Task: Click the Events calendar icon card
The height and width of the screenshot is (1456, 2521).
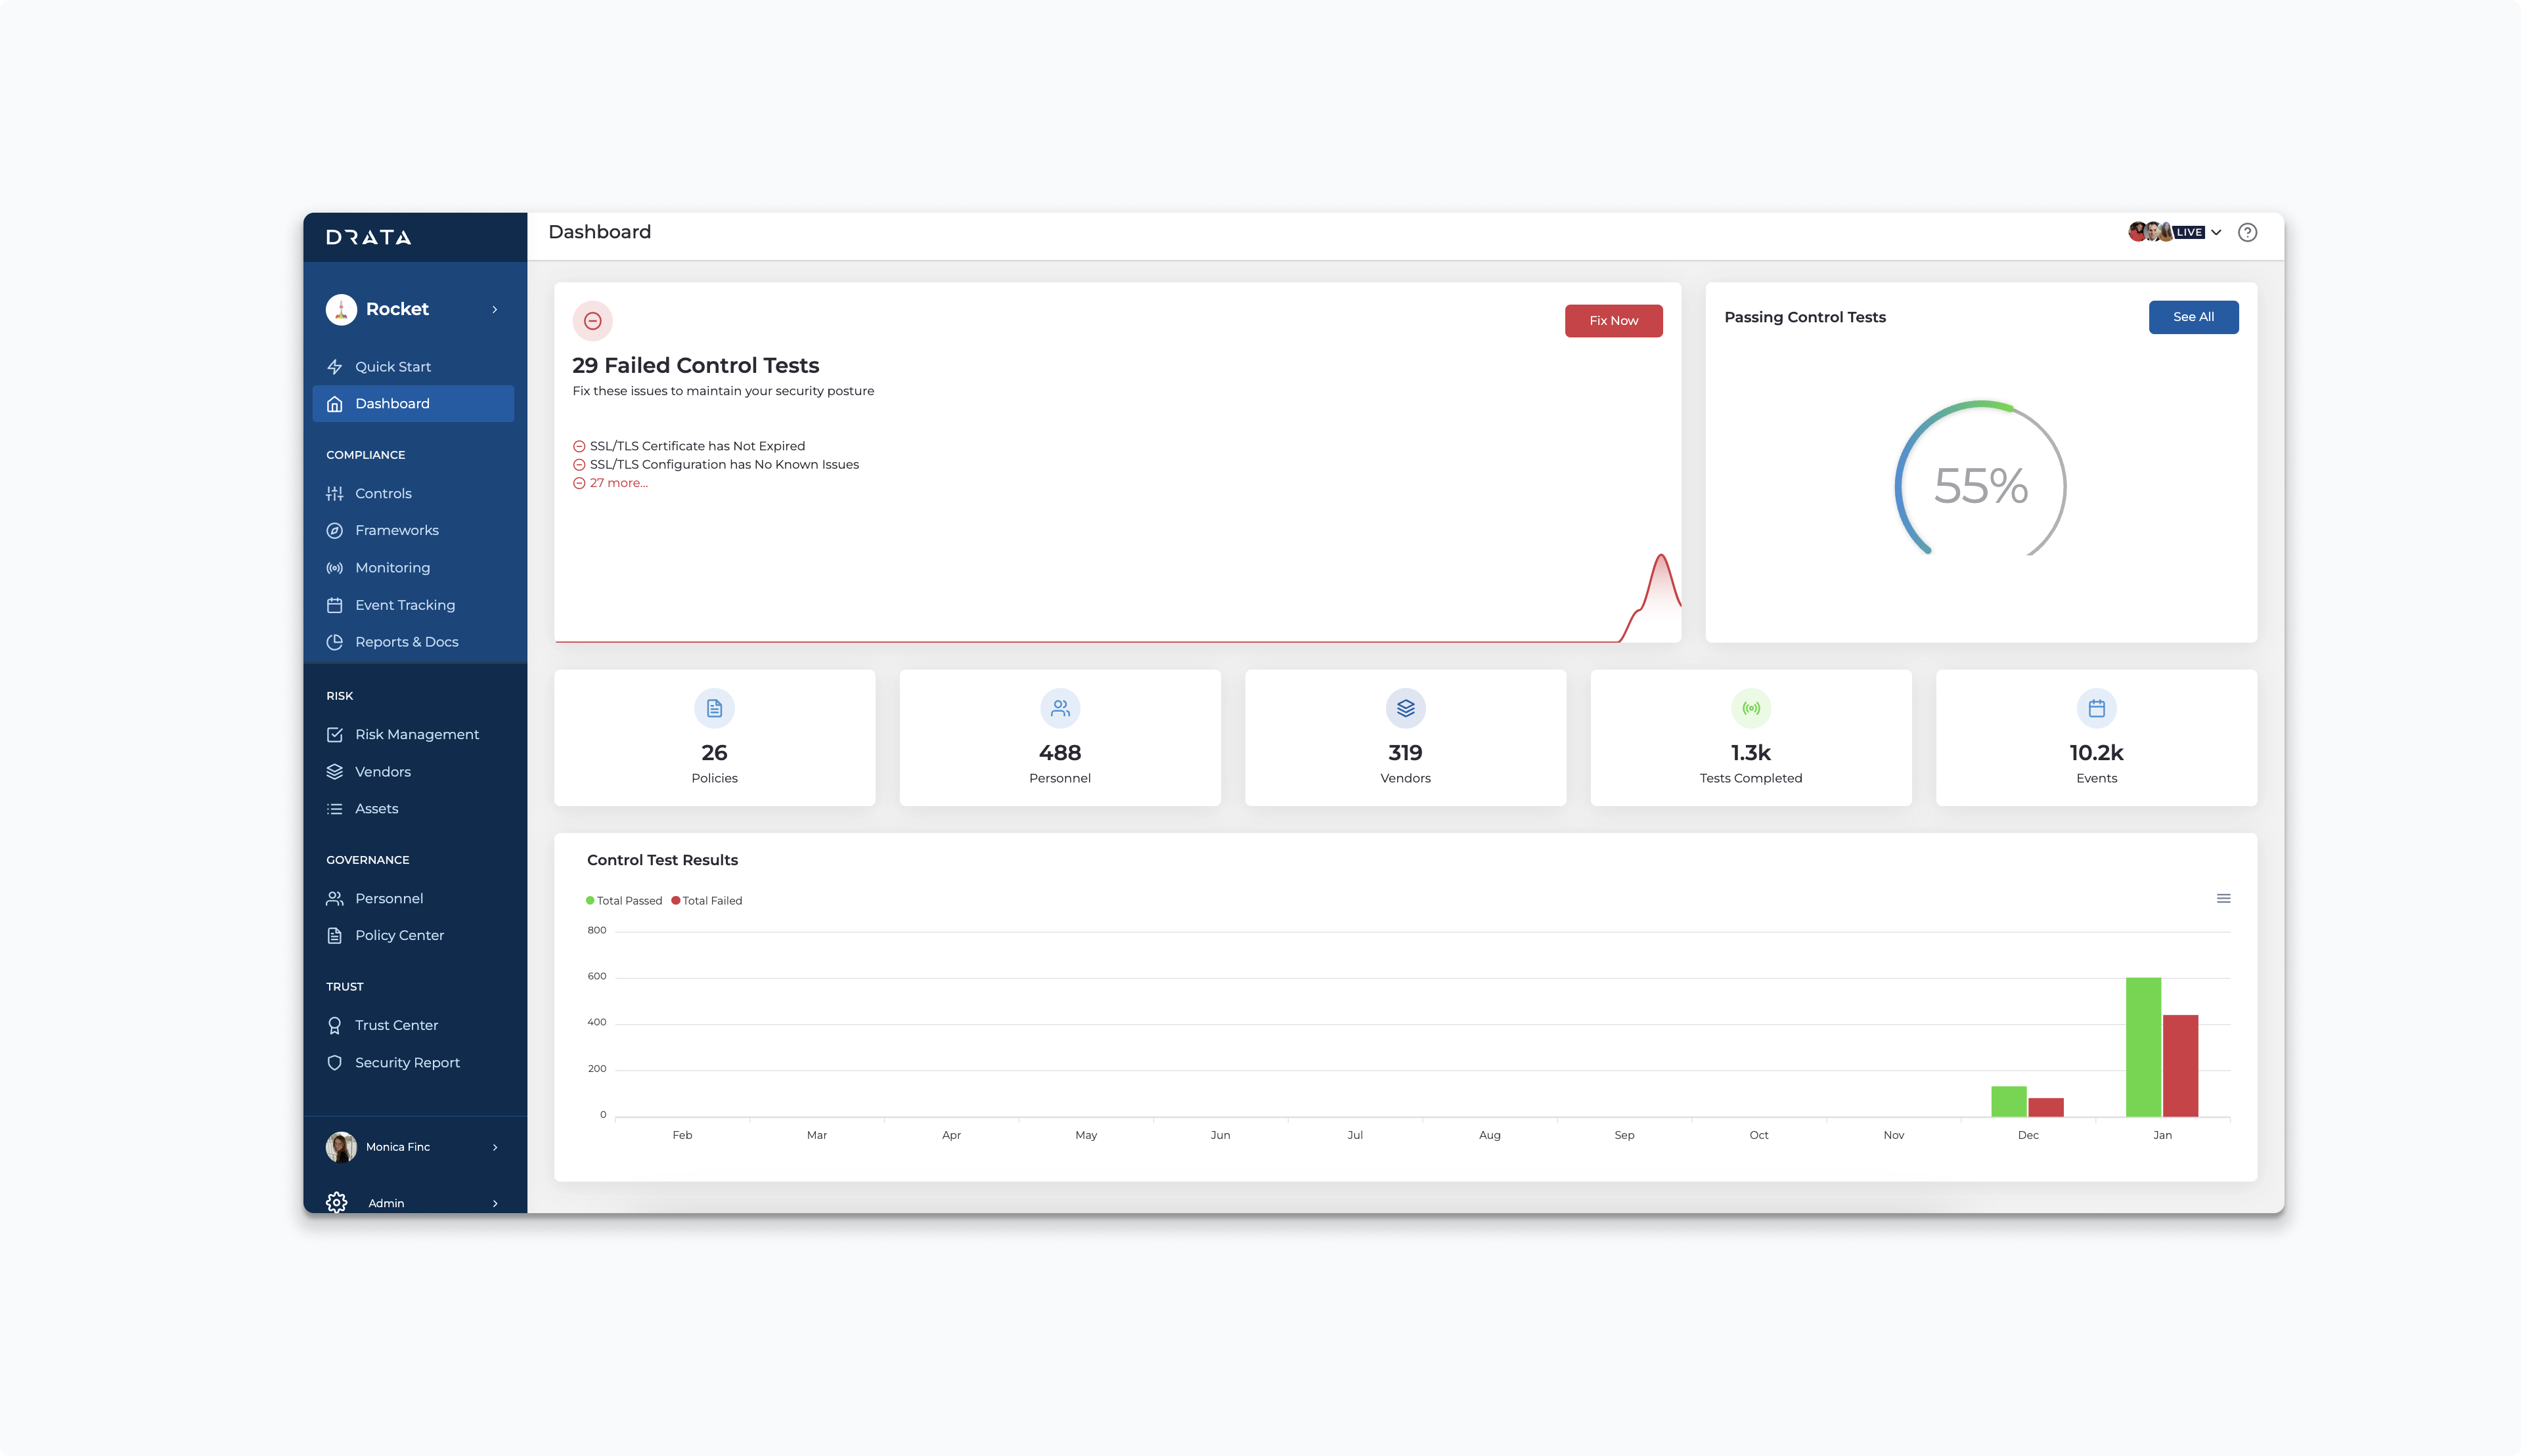Action: click(2096, 708)
